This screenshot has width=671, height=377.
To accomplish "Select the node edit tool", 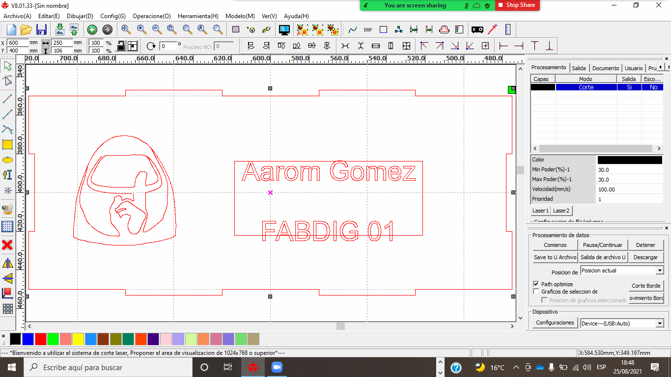I will (7, 81).
